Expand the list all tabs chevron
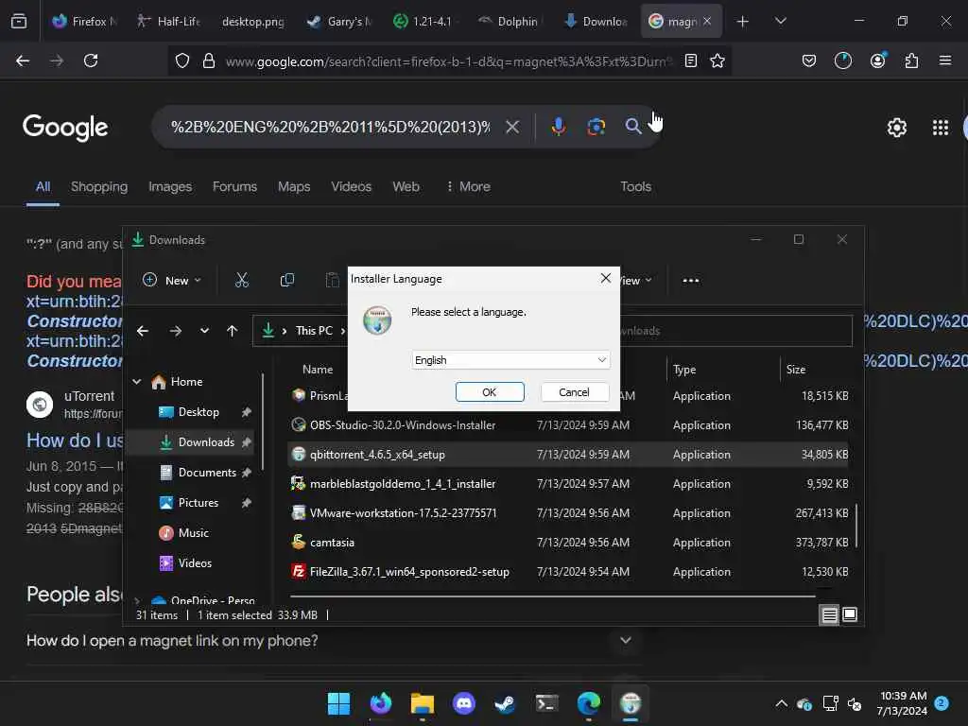This screenshot has width=968, height=726. [780, 21]
